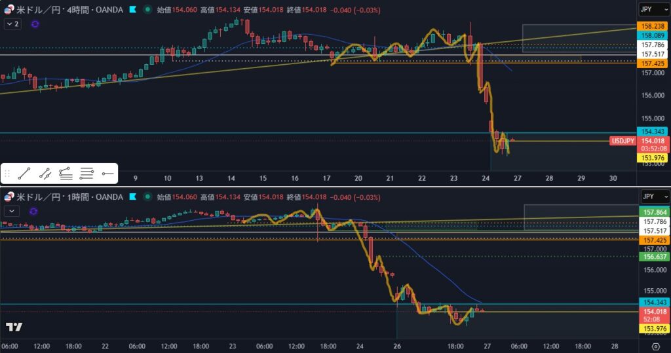Select the trend line drawing tool
The image size is (671, 353).
[x=24, y=174]
